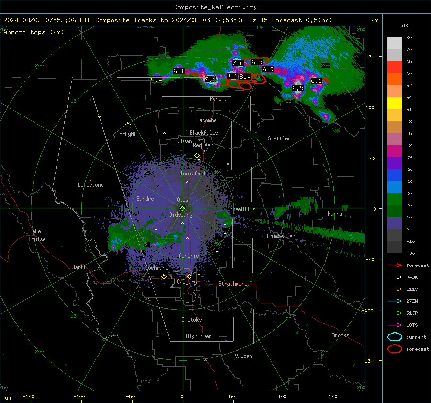
Task: Click the magenta 42 dBZ color swatch
Action: click(x=395, y=151)
